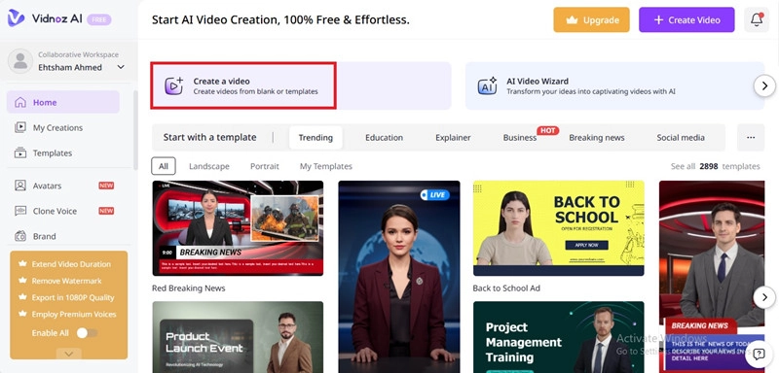Click the user avatar picture
The image size is (779, 373).
20,61
